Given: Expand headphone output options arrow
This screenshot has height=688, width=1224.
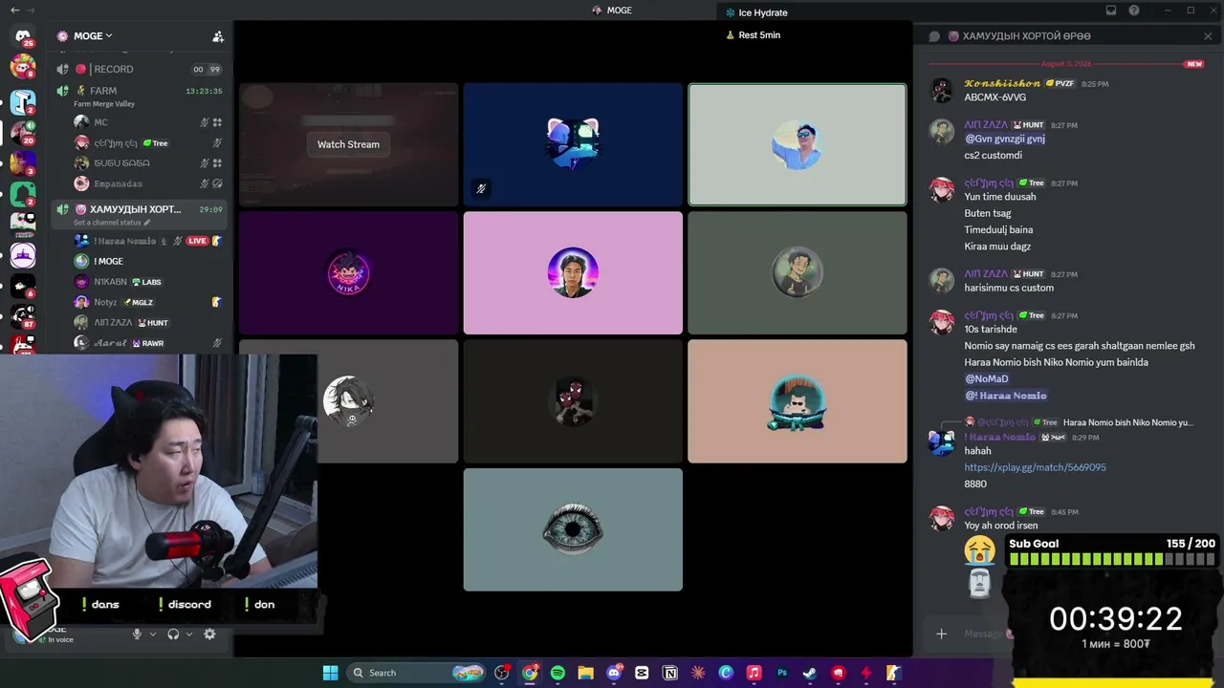Looking at the screenshot, I should [189, 634].
